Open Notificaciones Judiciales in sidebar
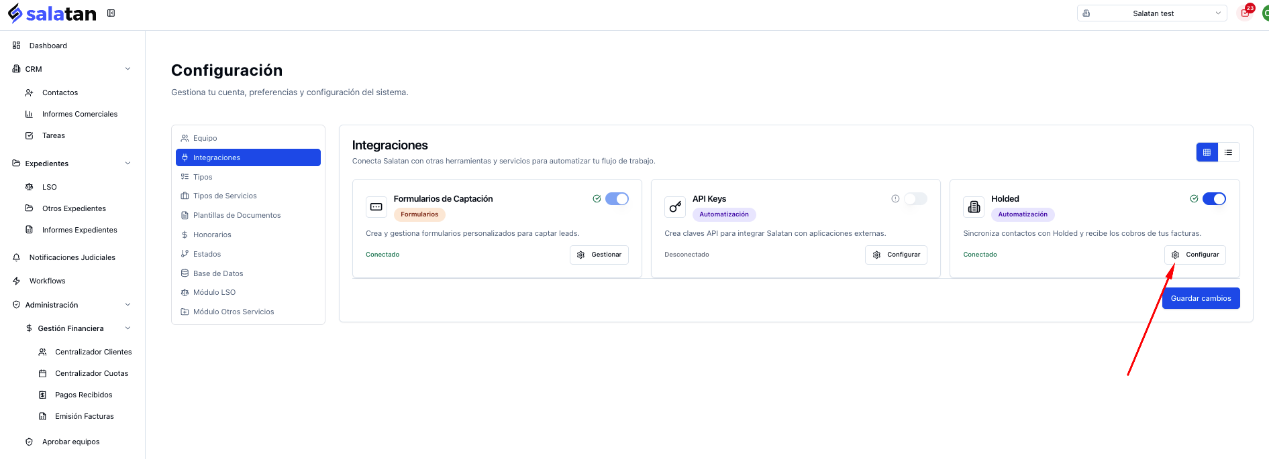 tap(72, 257)
